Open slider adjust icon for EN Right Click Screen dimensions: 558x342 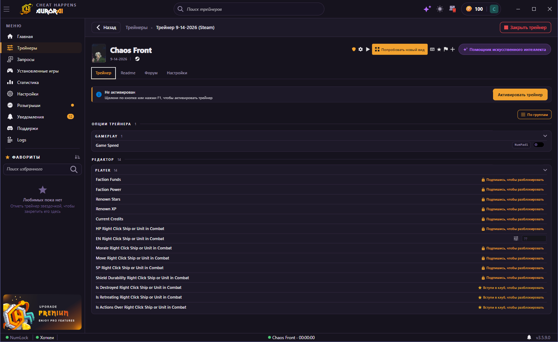516,239
